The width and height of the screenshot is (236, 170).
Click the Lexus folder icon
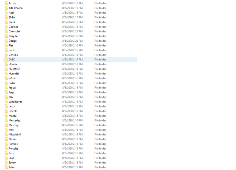point(6,106)
